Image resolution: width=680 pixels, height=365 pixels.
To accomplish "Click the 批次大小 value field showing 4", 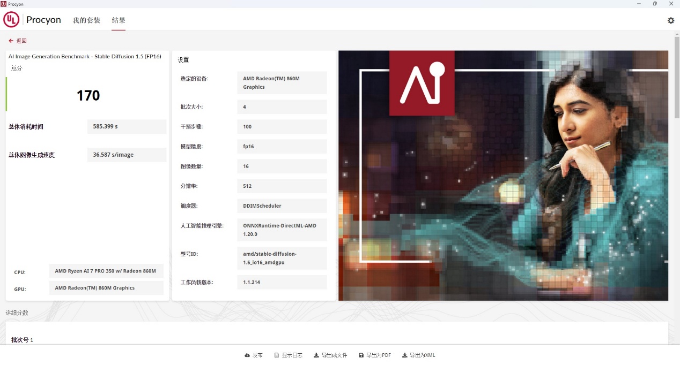I will click(282, 107).
